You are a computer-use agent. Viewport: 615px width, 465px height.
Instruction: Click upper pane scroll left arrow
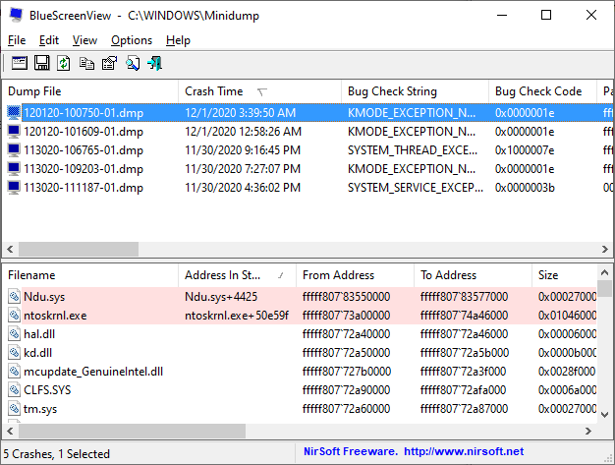click(10, 249)
